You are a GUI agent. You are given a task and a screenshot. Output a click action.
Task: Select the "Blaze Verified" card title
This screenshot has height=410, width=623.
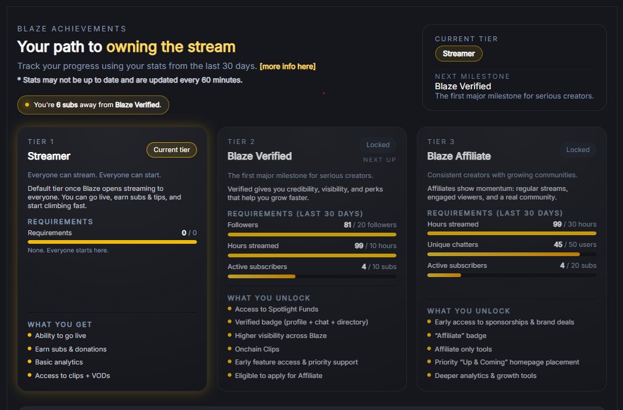pyautogui.click(x=259, y=156)
